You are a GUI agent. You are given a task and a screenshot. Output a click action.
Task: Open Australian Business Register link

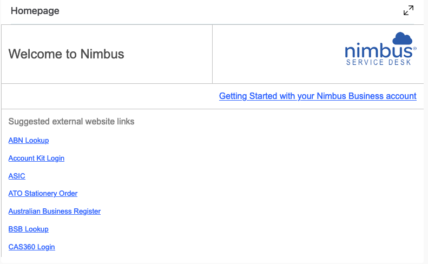click(55, 212)
